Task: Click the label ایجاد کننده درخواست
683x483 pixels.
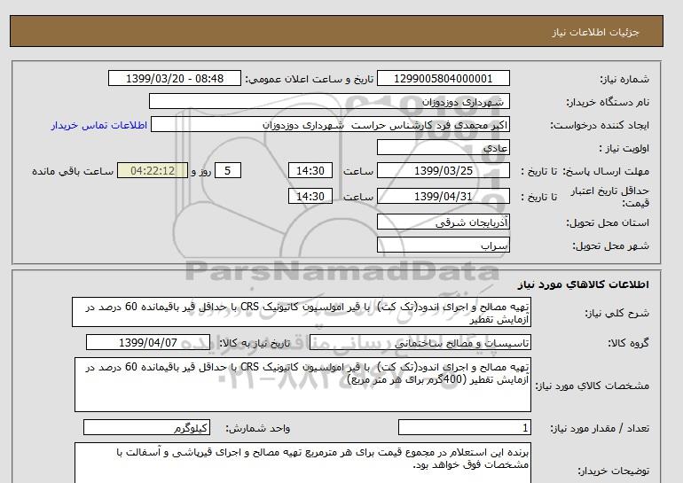Action: click(x=600, y=125)
